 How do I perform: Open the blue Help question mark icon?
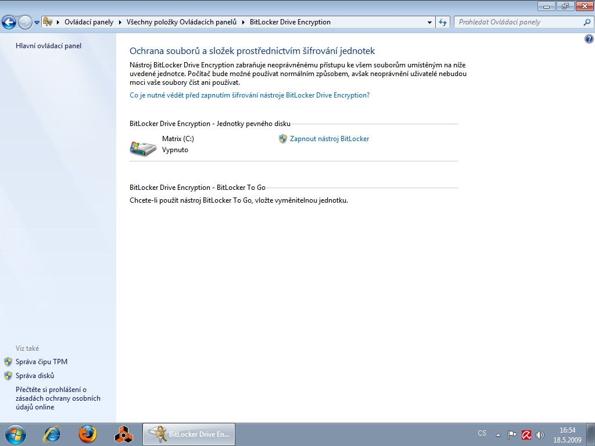point(589,39)
